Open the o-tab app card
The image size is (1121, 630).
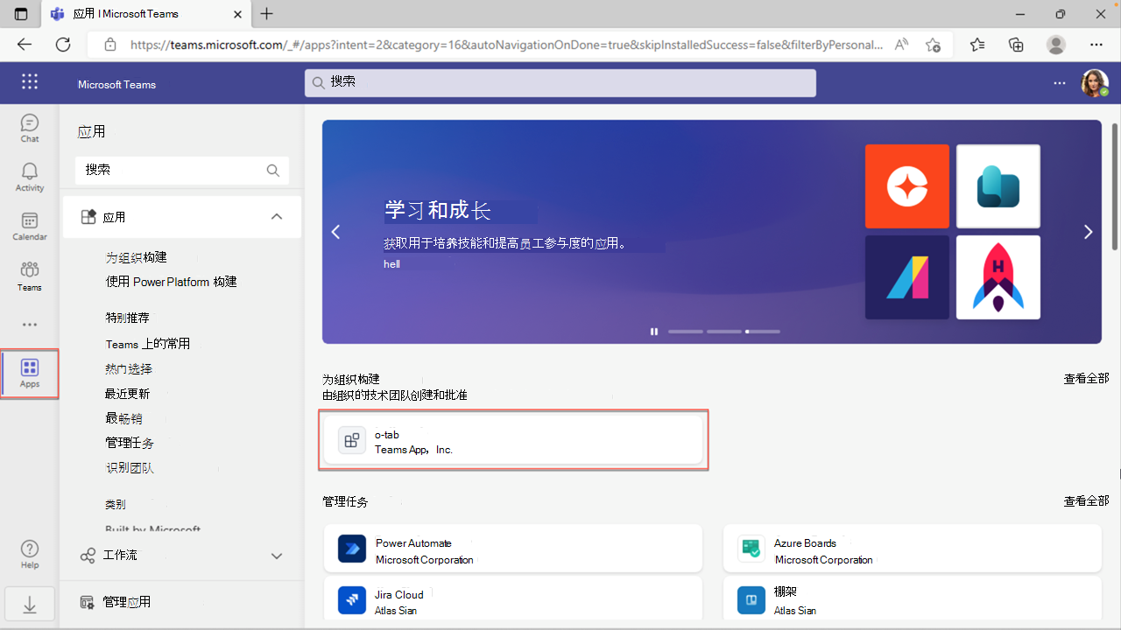pyautogui.click(x=513, y=440)
